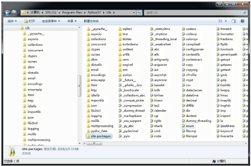Navigate to Program Files in breadcrumb
The width and height of the screenshot is (251, 166).
click(72, 13)
